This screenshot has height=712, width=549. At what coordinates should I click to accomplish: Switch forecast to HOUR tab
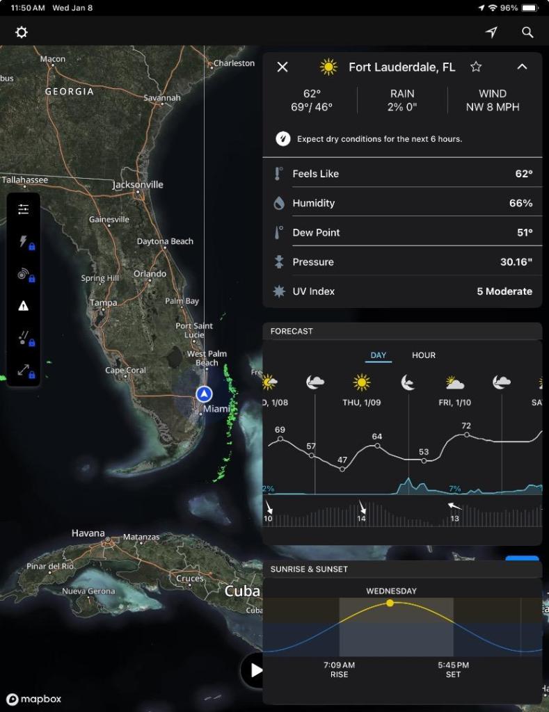[x=423, y=355]
